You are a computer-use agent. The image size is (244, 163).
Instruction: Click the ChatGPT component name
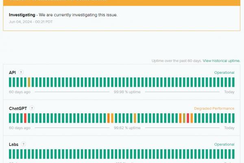pos(18,108)
